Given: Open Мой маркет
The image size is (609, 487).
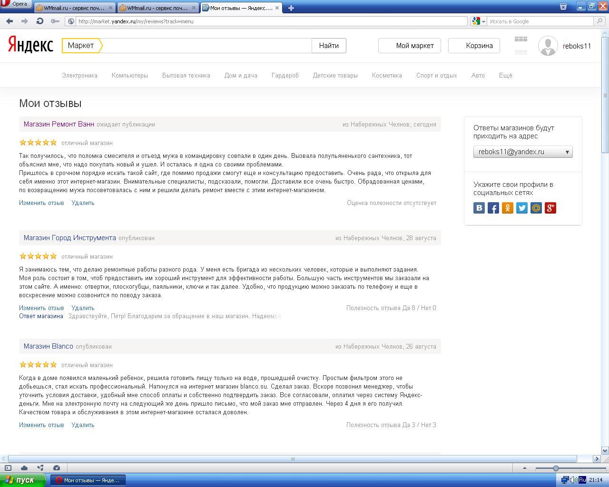Looking at the screenshot, I should [410, 46].
